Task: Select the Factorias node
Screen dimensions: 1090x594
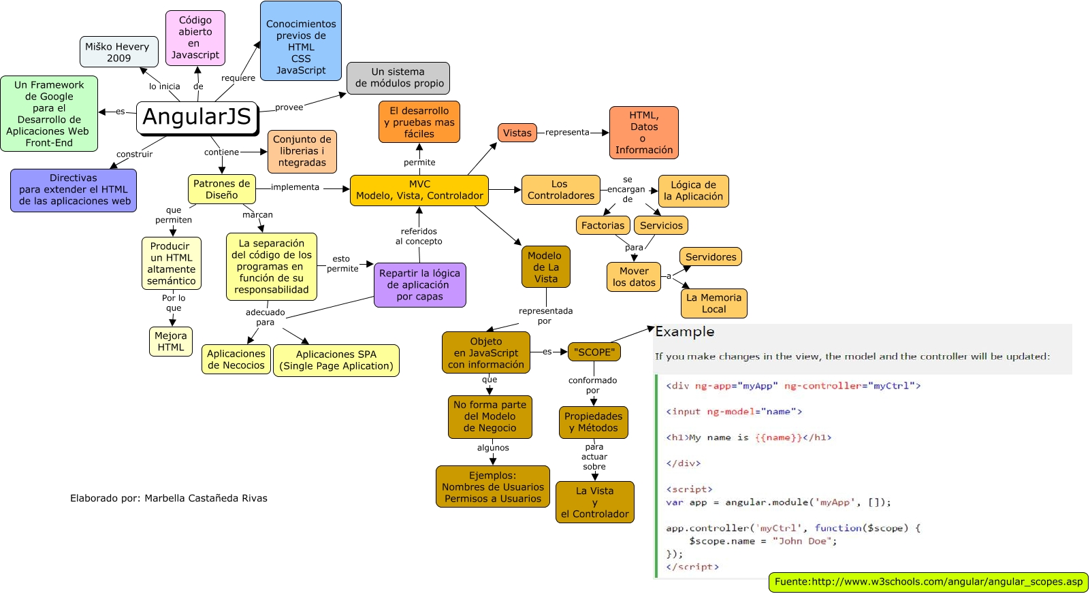Action: [603, 226]
